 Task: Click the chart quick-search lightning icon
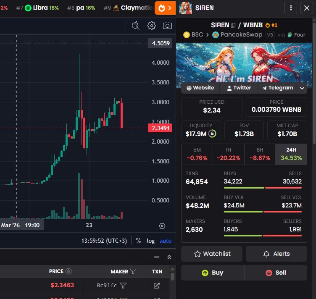(135, 26)
